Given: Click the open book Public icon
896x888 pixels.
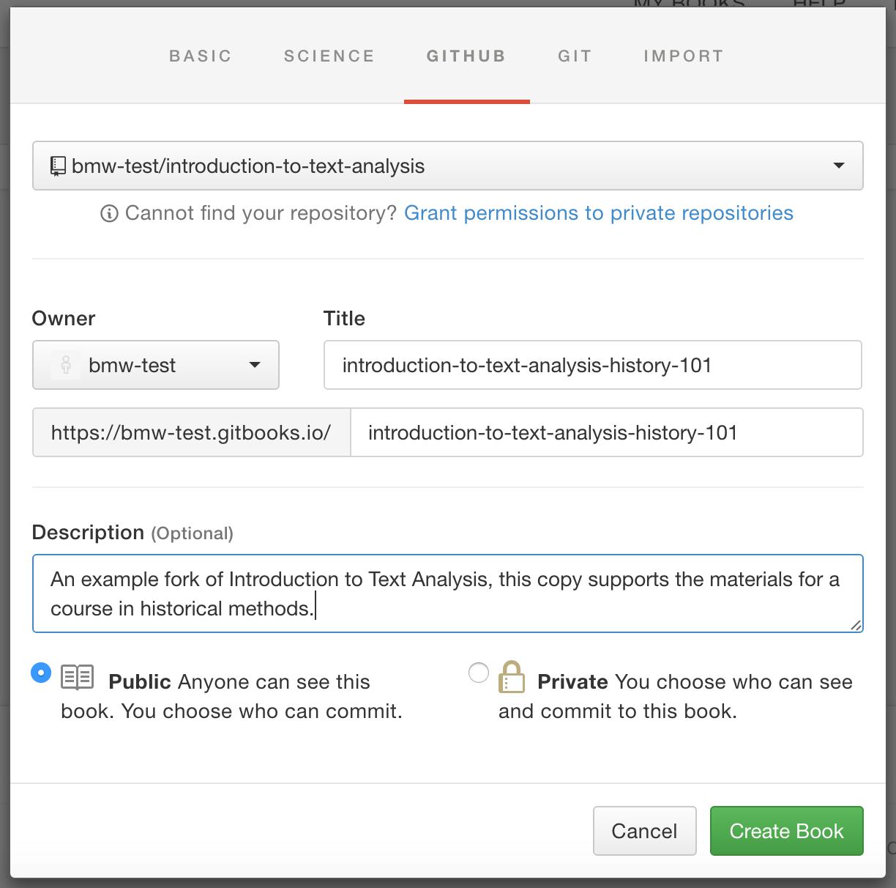Looking at the screenshot, I should point(77,678).
